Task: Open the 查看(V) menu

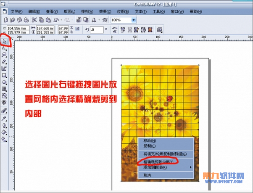Action: tap(52, 12)
